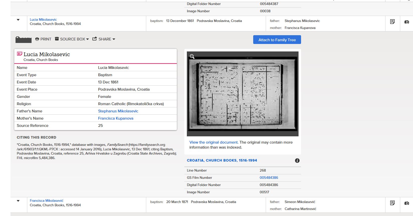This screenshot has height=216, width=413.
Task: Open the microfilm document thumbnail
Action: 242,94
